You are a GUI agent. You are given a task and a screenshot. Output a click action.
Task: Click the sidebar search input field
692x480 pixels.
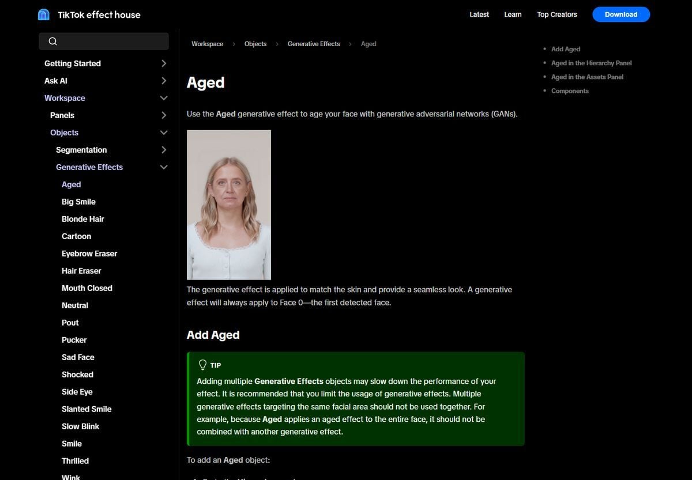point(104,41)
